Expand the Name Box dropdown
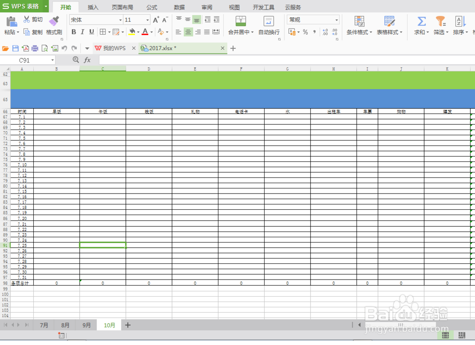 (52, 60)
